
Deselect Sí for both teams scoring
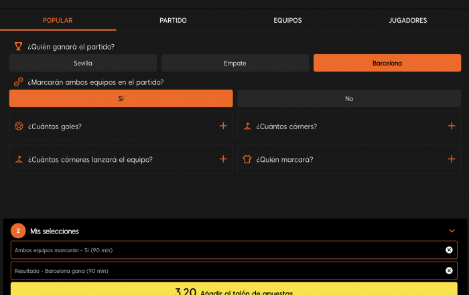pyautogui.click(x=121, y=98)
